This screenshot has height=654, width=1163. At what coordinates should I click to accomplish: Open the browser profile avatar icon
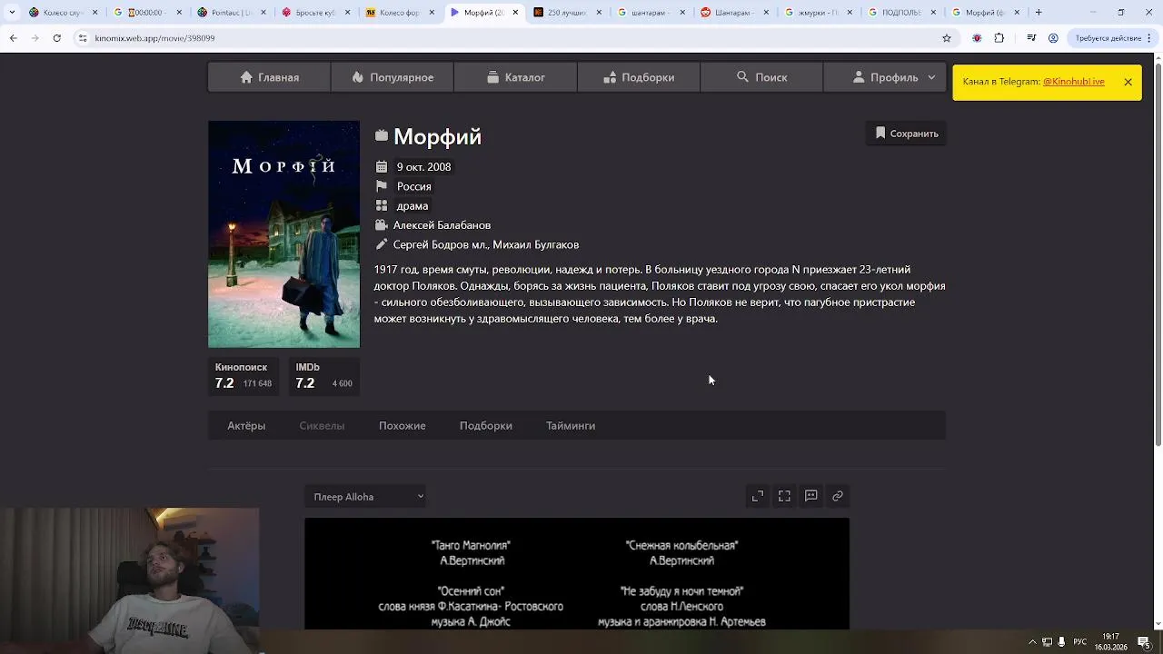click(x=1053, y=38)
